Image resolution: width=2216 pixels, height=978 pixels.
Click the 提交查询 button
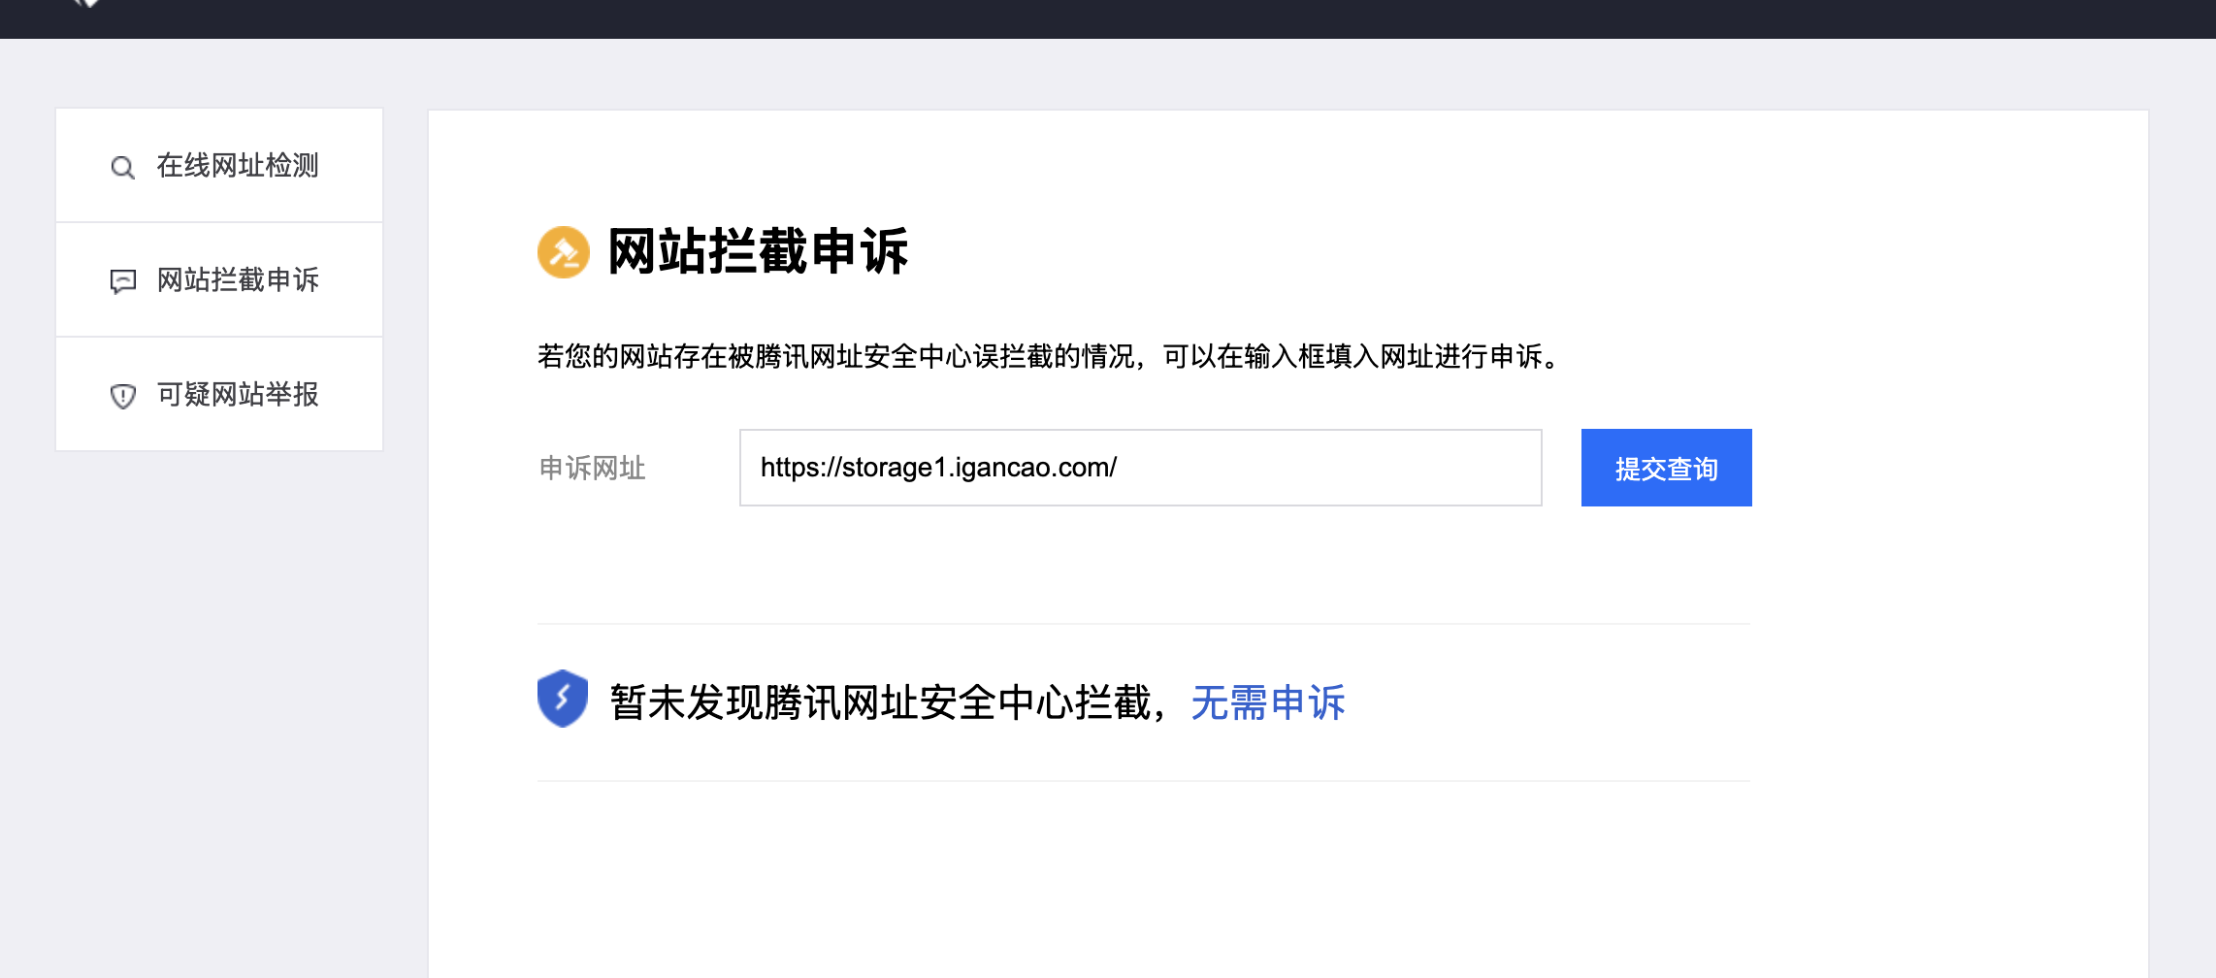click(1666, 468)
